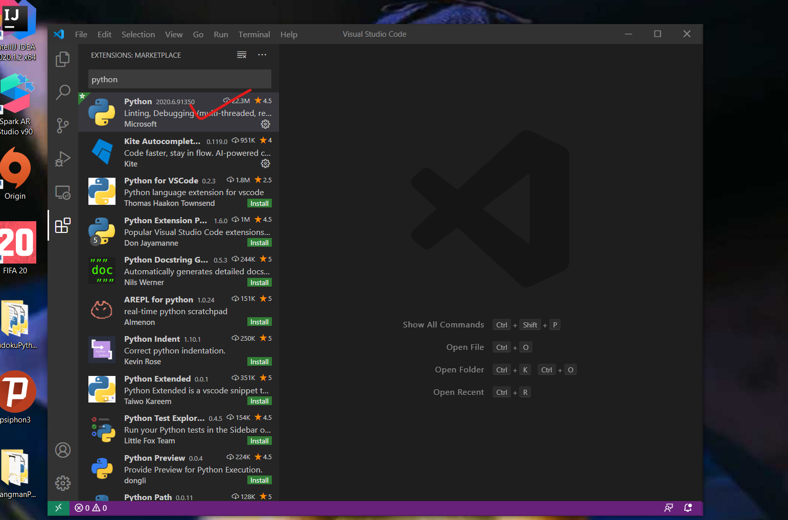This screenshot has width=788, height=520.
Task: Open the Help menu
Action: (289, 34)
